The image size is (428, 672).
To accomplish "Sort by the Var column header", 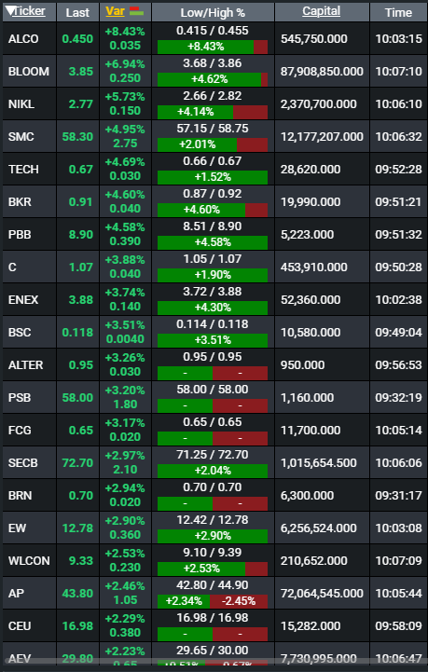I will pyautogui.click(x=115, y=11).
